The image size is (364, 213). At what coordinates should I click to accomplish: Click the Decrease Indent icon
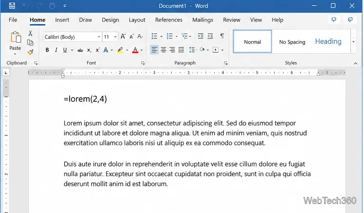(200, 36)
